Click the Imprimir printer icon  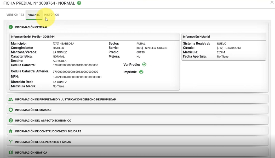point(141,72)
